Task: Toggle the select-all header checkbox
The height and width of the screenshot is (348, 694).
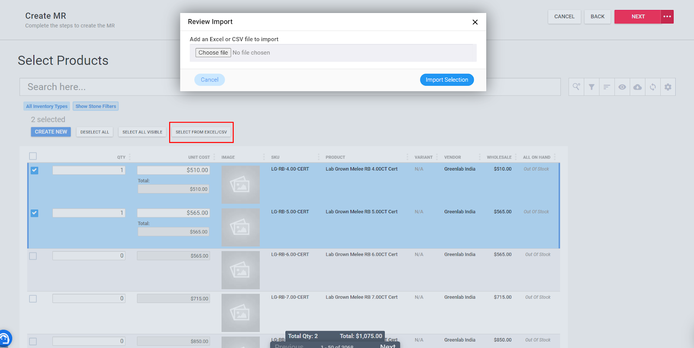Action: tap(33, 156)
